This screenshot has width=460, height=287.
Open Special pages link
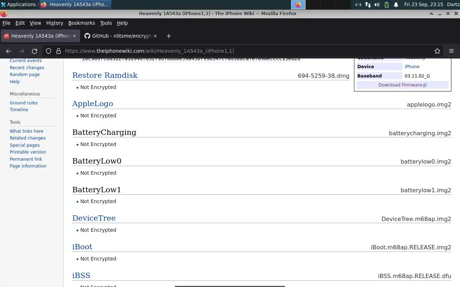(25, 145)
